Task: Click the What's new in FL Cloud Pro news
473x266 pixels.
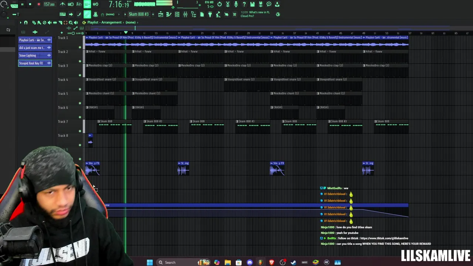Action: (255, 14)
